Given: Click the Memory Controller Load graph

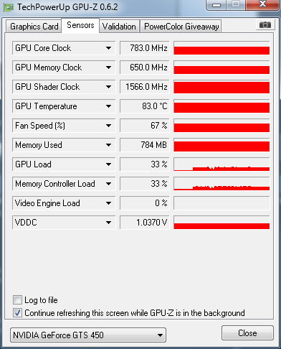Looking at the screenshot, I should click(x=222, y=184).
